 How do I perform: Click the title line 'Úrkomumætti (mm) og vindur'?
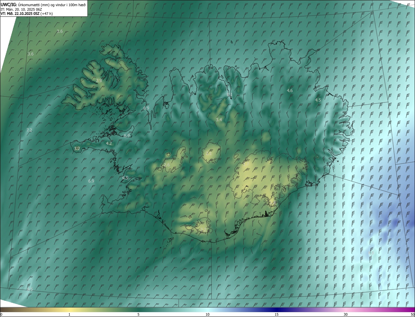point(43,5)
